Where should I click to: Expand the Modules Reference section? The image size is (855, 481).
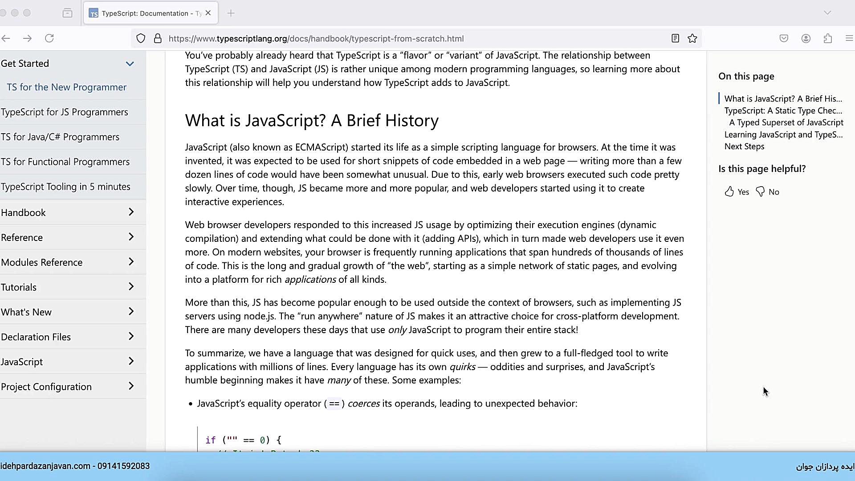73,262
